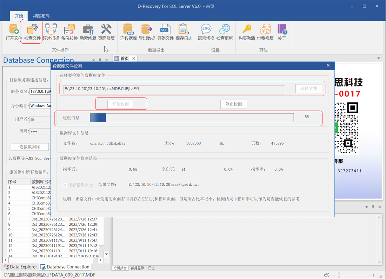This screenshot has width=386, height=279.
Task: Switch to the Data Explorer tab
Action: [x=20, y=267]
